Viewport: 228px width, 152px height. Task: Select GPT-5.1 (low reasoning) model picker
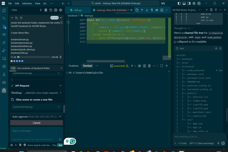(x=201, y=143)
